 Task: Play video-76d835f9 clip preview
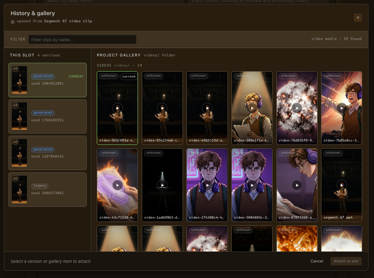297,108
